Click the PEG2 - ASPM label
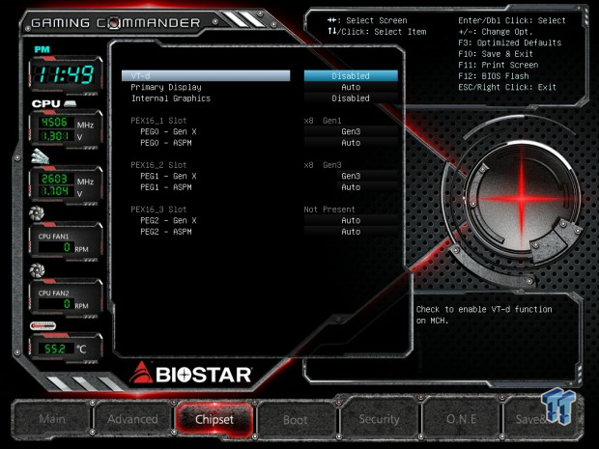599x449 pixels. point(166,232)
